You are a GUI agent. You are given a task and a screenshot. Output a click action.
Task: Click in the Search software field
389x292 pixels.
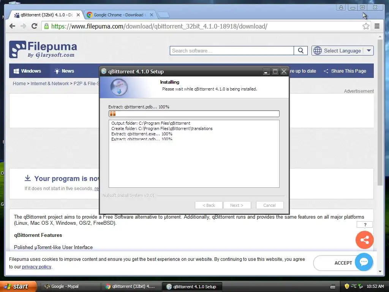tap(232, 51)
